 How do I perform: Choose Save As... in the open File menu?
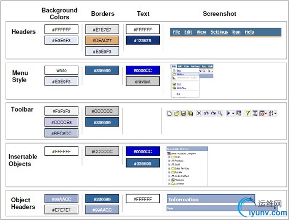point(182,88)
